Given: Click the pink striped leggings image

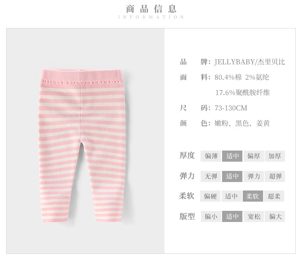Looking at the screenshot, I should click(82, 145).
